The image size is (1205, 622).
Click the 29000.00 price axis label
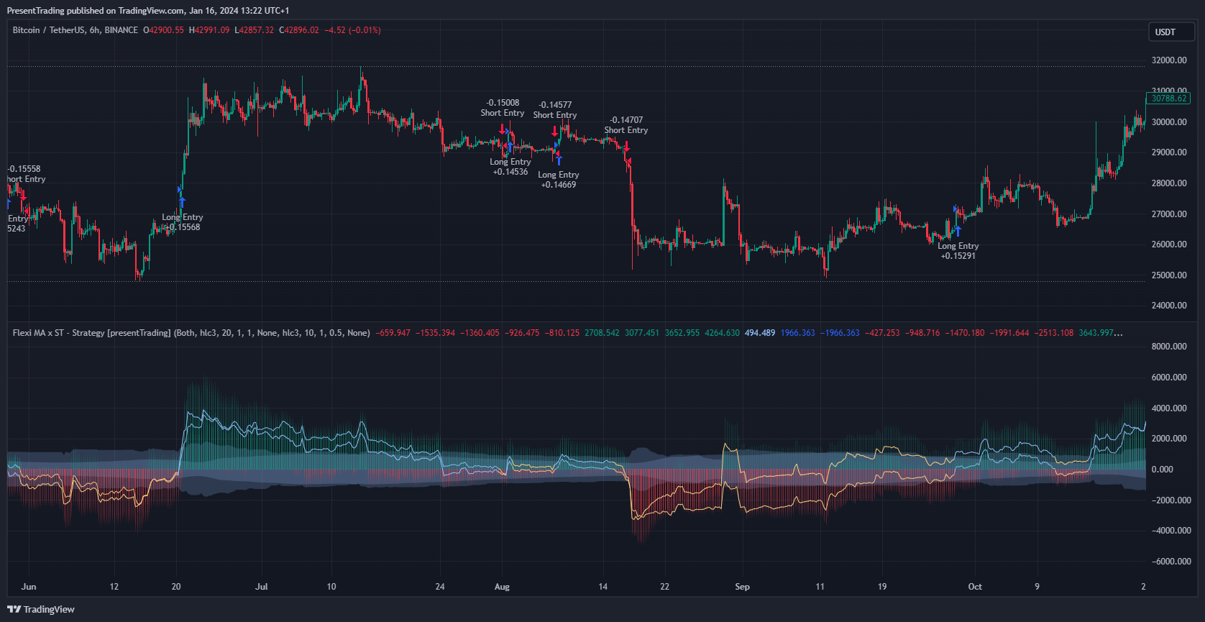click(1169, 152)
